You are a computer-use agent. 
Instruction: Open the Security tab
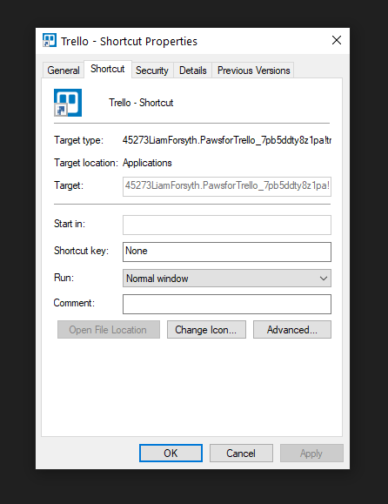tap(152, 71)
